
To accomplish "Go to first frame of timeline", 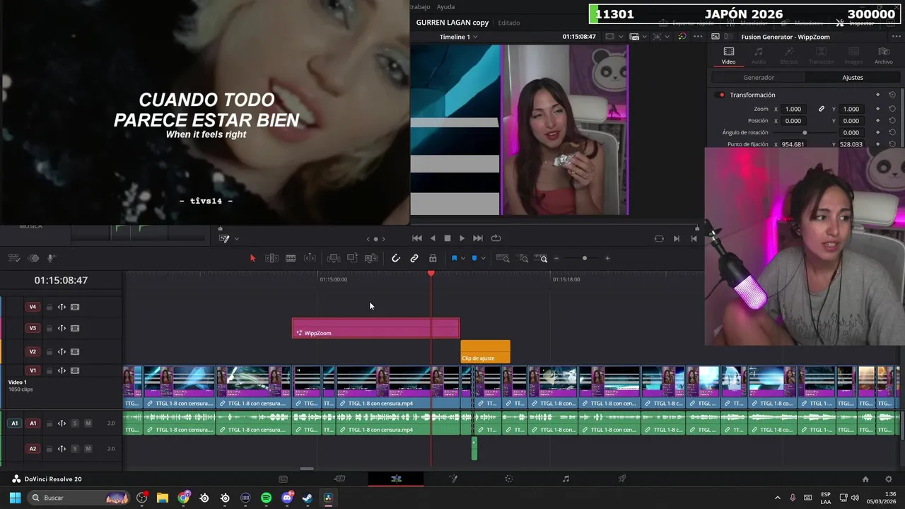I will tap(417, 238).
